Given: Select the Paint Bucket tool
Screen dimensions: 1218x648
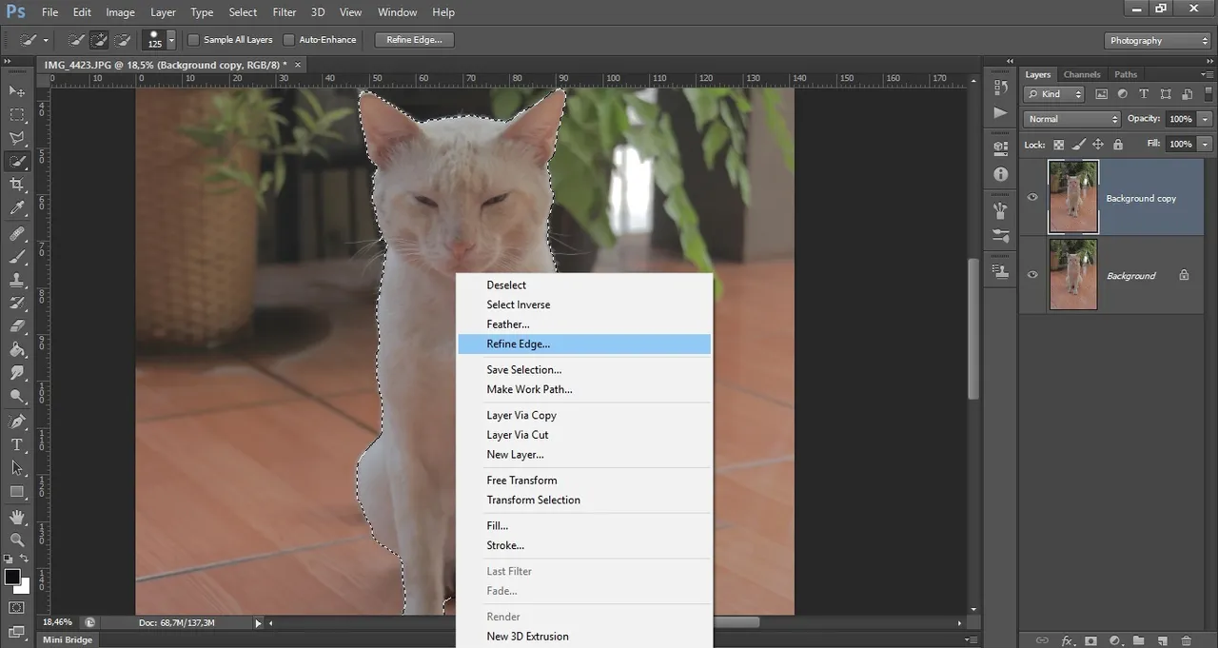Looking at the screenshot, I should [17, 350].
